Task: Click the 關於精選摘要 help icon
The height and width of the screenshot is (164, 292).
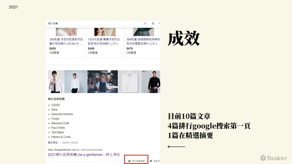Action: coord(129,161)
